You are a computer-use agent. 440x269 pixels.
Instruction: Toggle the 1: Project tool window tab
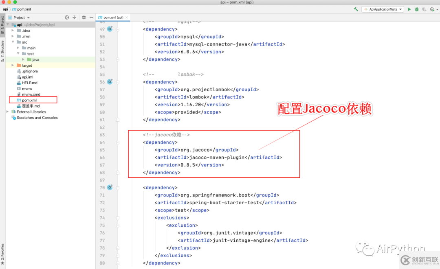point(2,25)
